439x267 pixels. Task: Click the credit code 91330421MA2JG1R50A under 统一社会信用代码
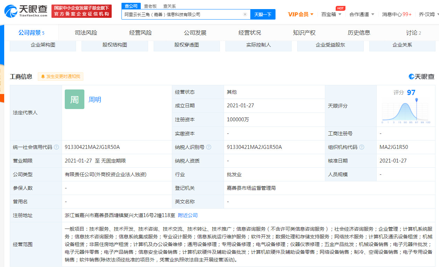tap(92, 147)
